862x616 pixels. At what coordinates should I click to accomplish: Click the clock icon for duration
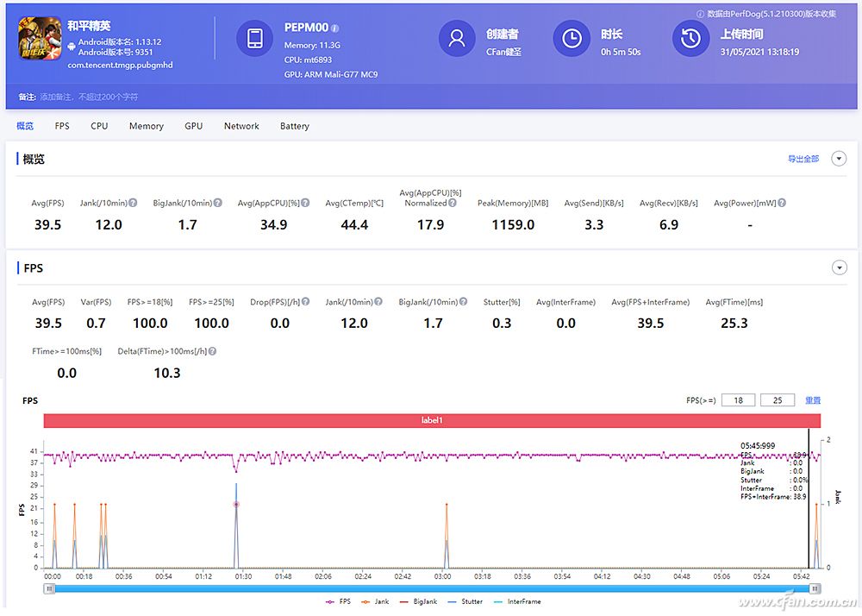pyautogui.click(x=572, y=39)
